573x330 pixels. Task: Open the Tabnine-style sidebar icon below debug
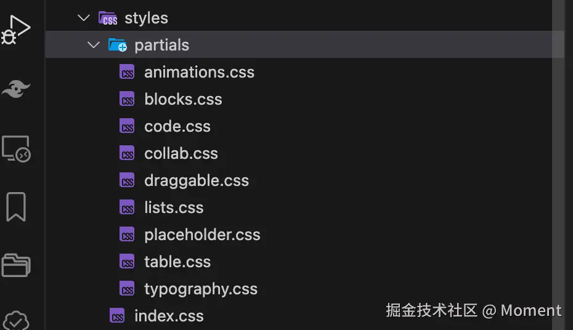coord(17,90)
